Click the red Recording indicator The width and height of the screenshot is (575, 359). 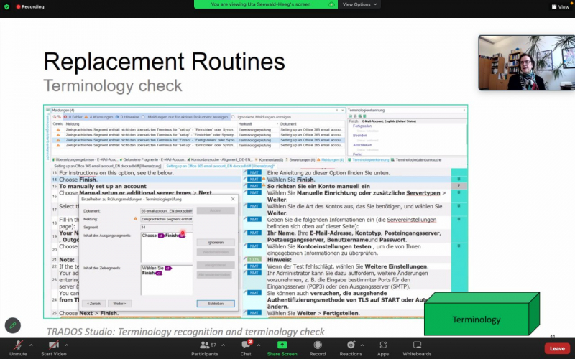(x=30, y=6)
